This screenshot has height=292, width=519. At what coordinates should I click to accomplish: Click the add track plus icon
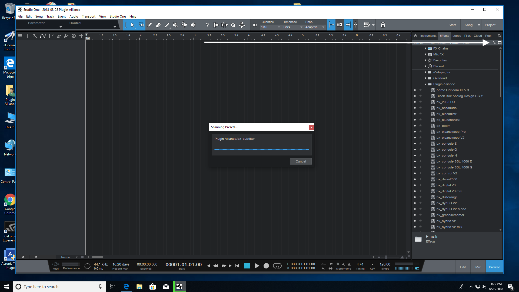81,36
